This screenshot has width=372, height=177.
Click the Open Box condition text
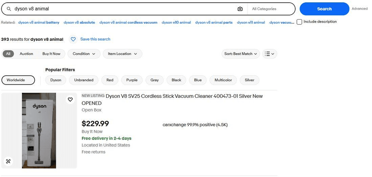(91, 110)
